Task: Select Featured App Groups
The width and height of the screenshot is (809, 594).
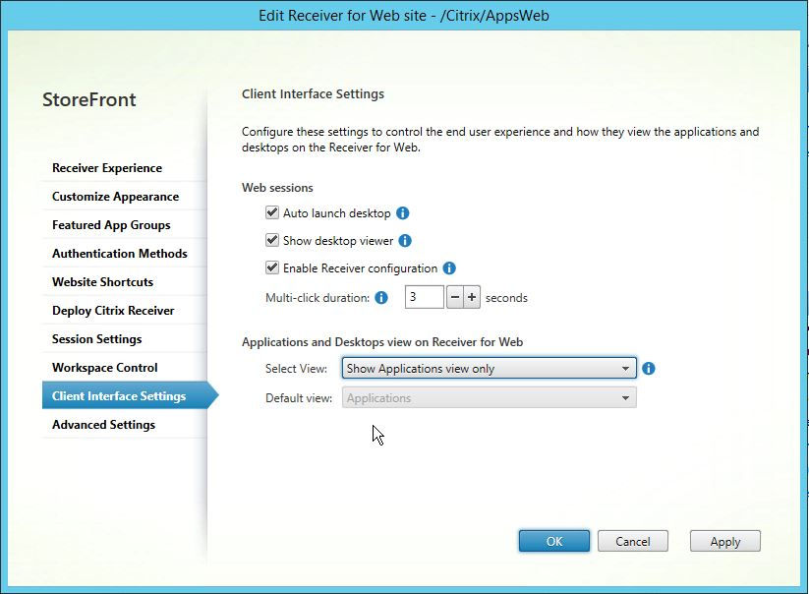Action: point(124,225)
